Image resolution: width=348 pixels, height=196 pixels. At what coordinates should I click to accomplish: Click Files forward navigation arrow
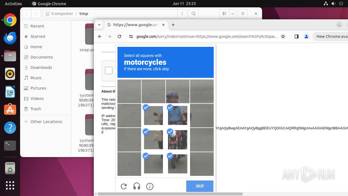[x=36, y=14]
